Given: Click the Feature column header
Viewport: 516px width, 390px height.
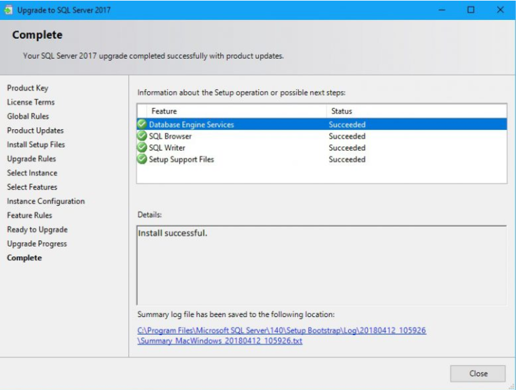Looking at the screenshot, I should (x=237, y=111).
